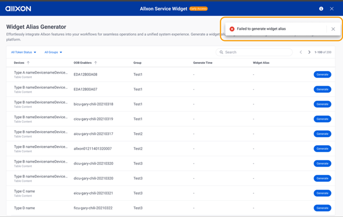Open the info icon in header
This screenshot has width=343, height=217.
321,9
